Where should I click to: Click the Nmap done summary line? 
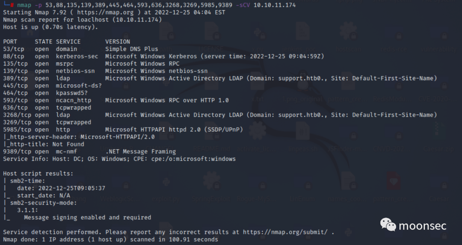point(110,239)
